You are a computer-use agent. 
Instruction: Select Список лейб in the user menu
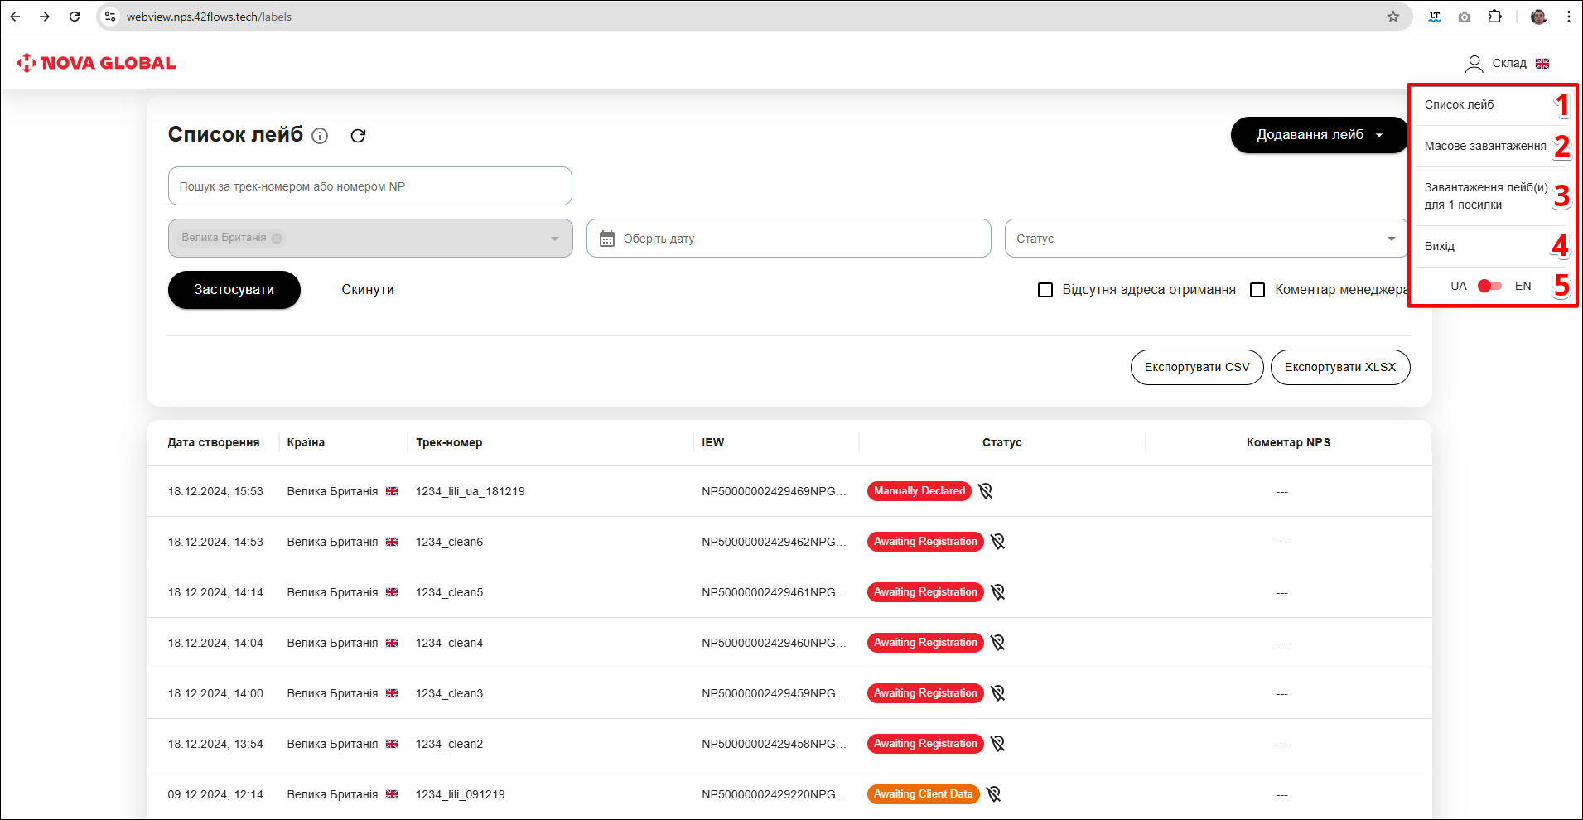[x=1459, y=104]
